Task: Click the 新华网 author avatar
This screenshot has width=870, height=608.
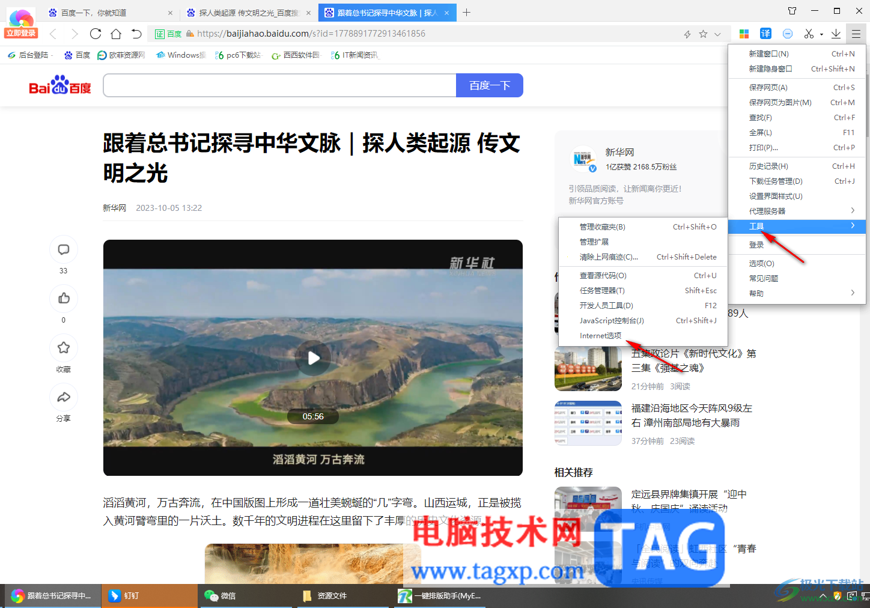Action: pos(583,159)
